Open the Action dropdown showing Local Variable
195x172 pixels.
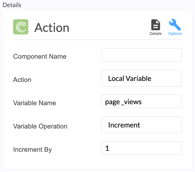click(x=142, y=78)
